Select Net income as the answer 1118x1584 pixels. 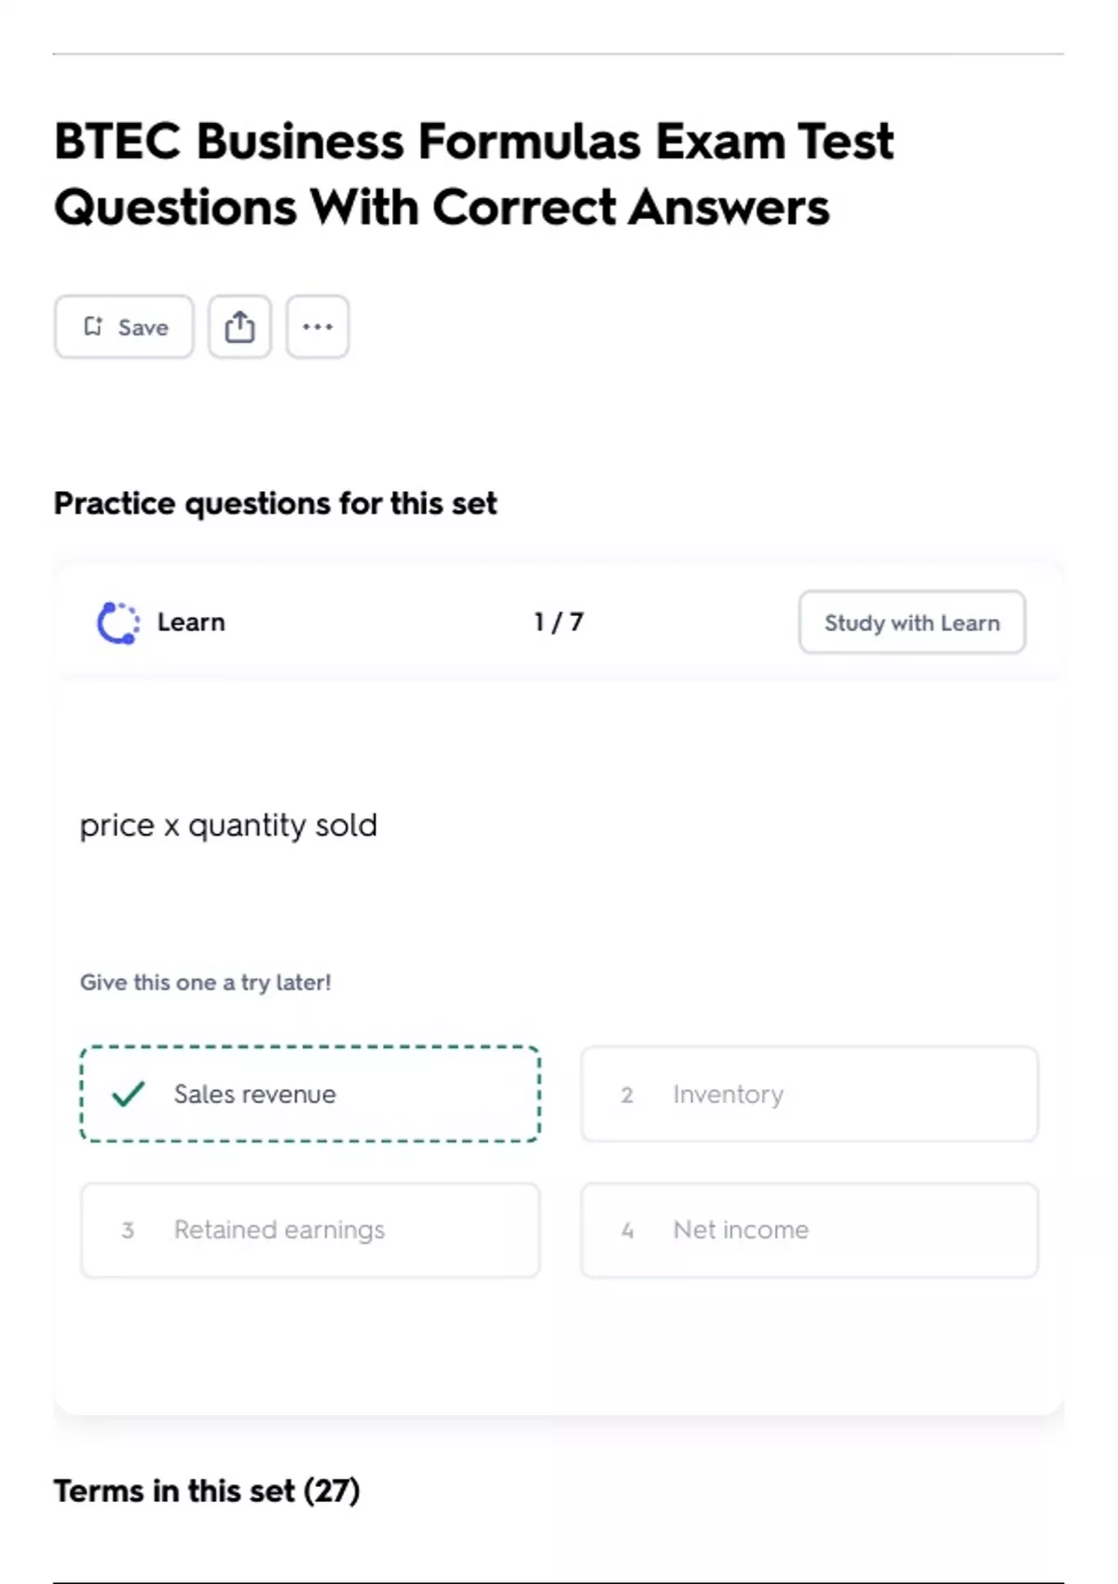[809, 1230]
